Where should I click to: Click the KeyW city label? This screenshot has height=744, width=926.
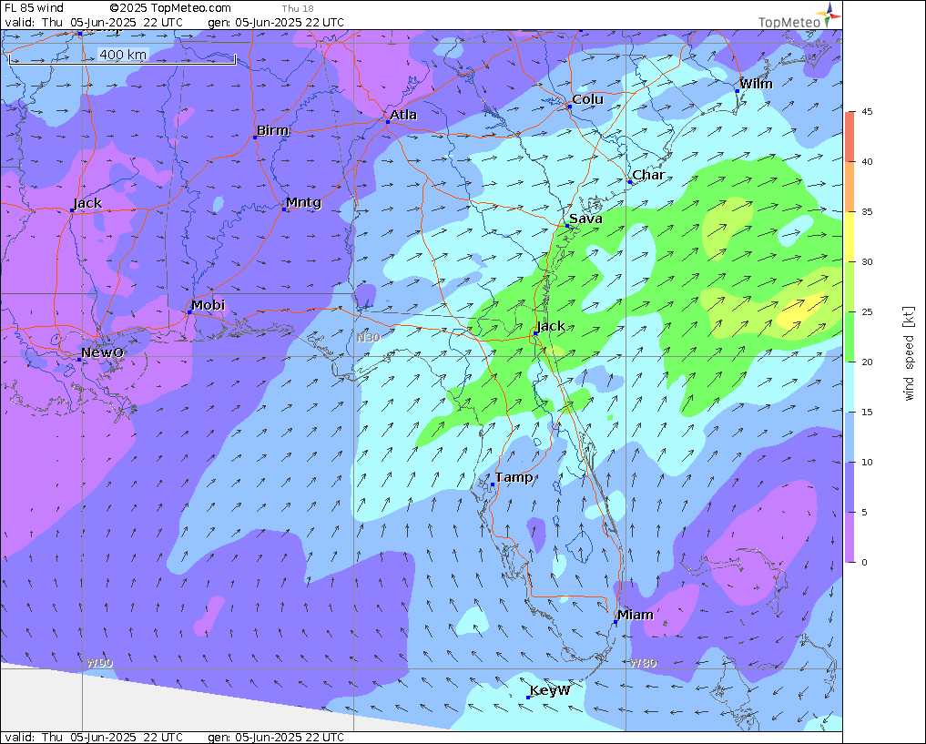click(x=550, y=691)
